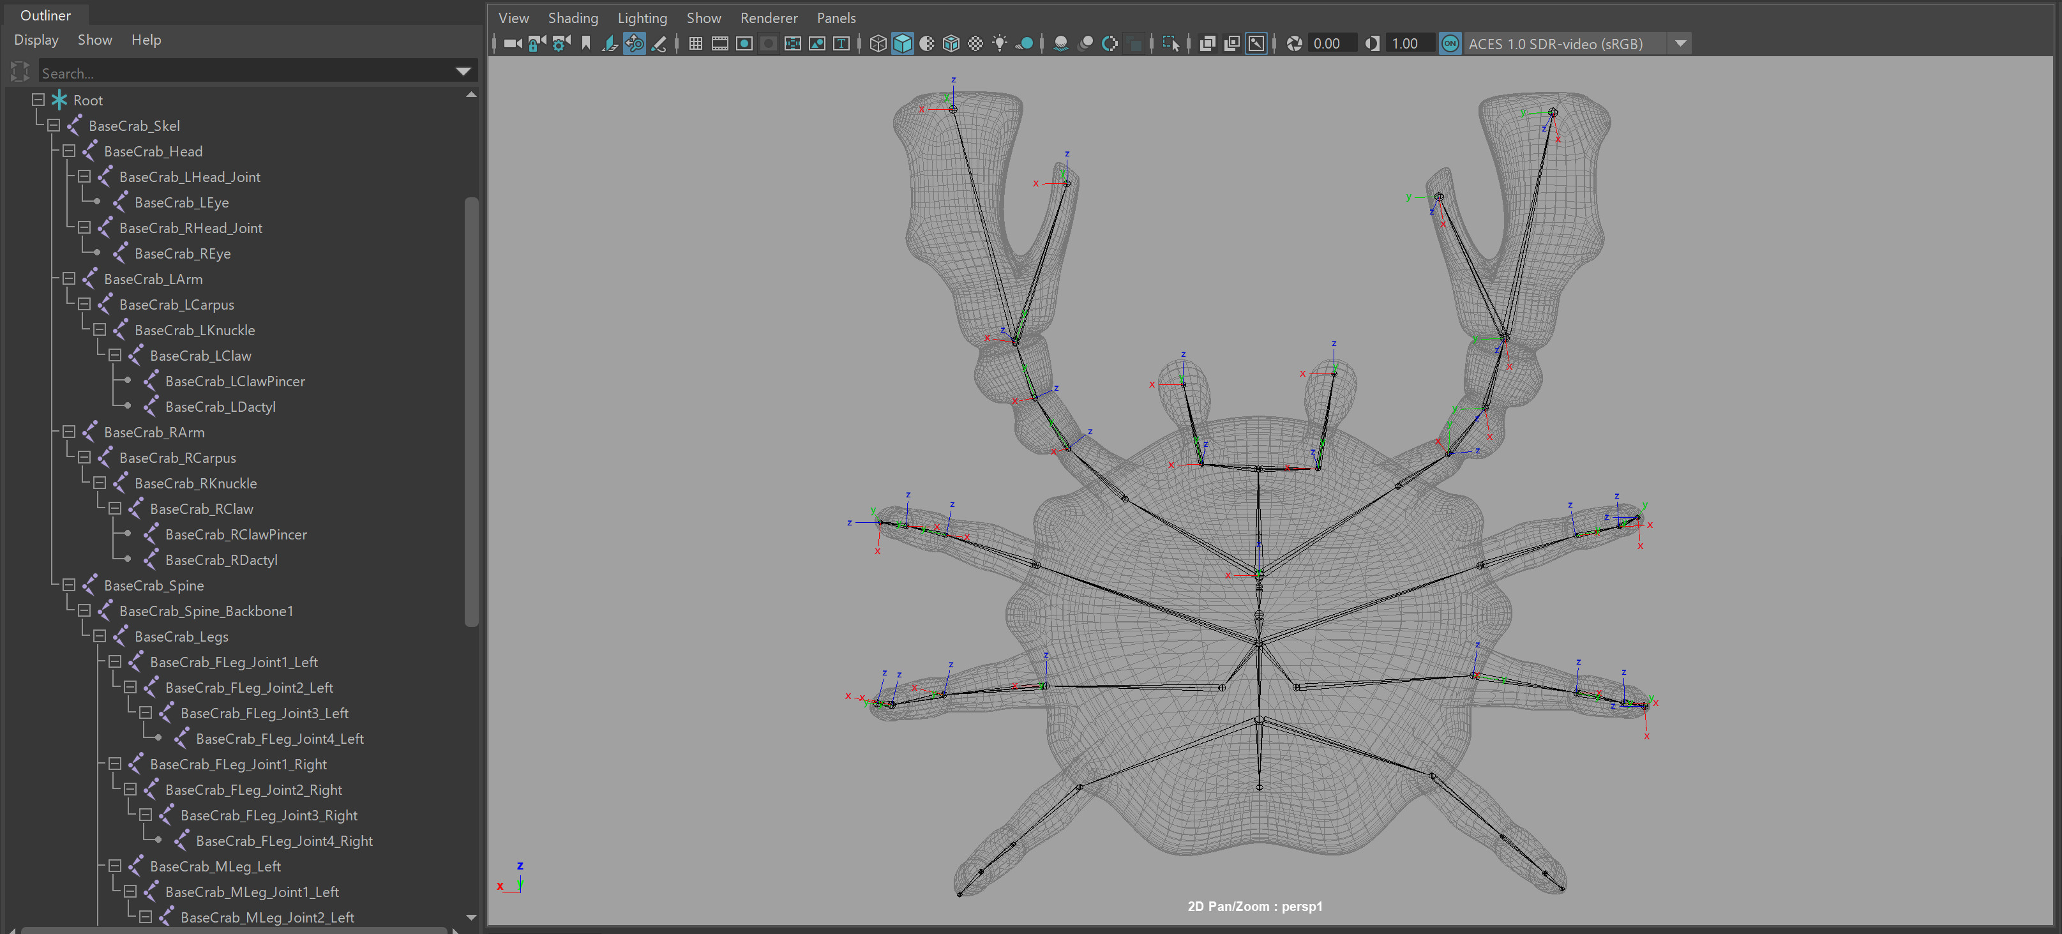Toggle smooth shade all blue cube

[x=902, y=44]
